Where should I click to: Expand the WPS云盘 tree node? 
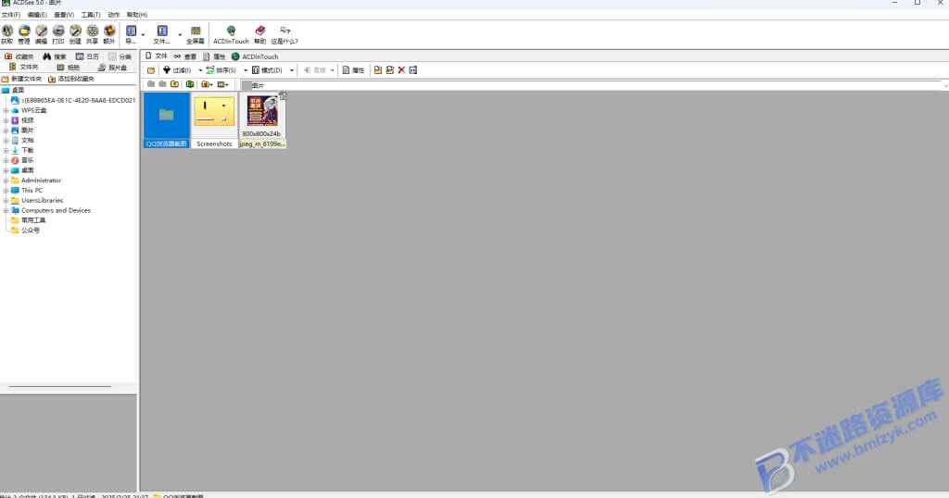[x=6, y=110]
